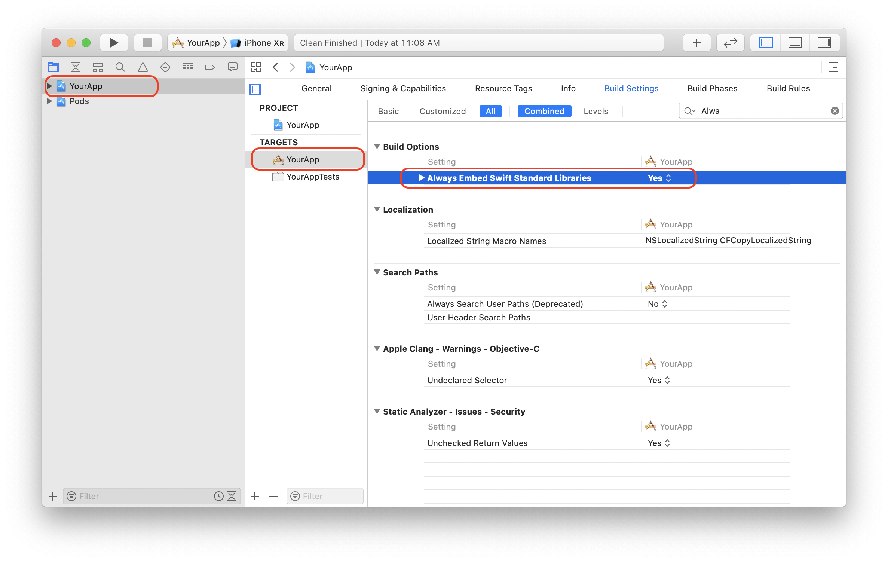888x562 pixels.
Task: Open the Source Control navigator icon
Action: 76,67
